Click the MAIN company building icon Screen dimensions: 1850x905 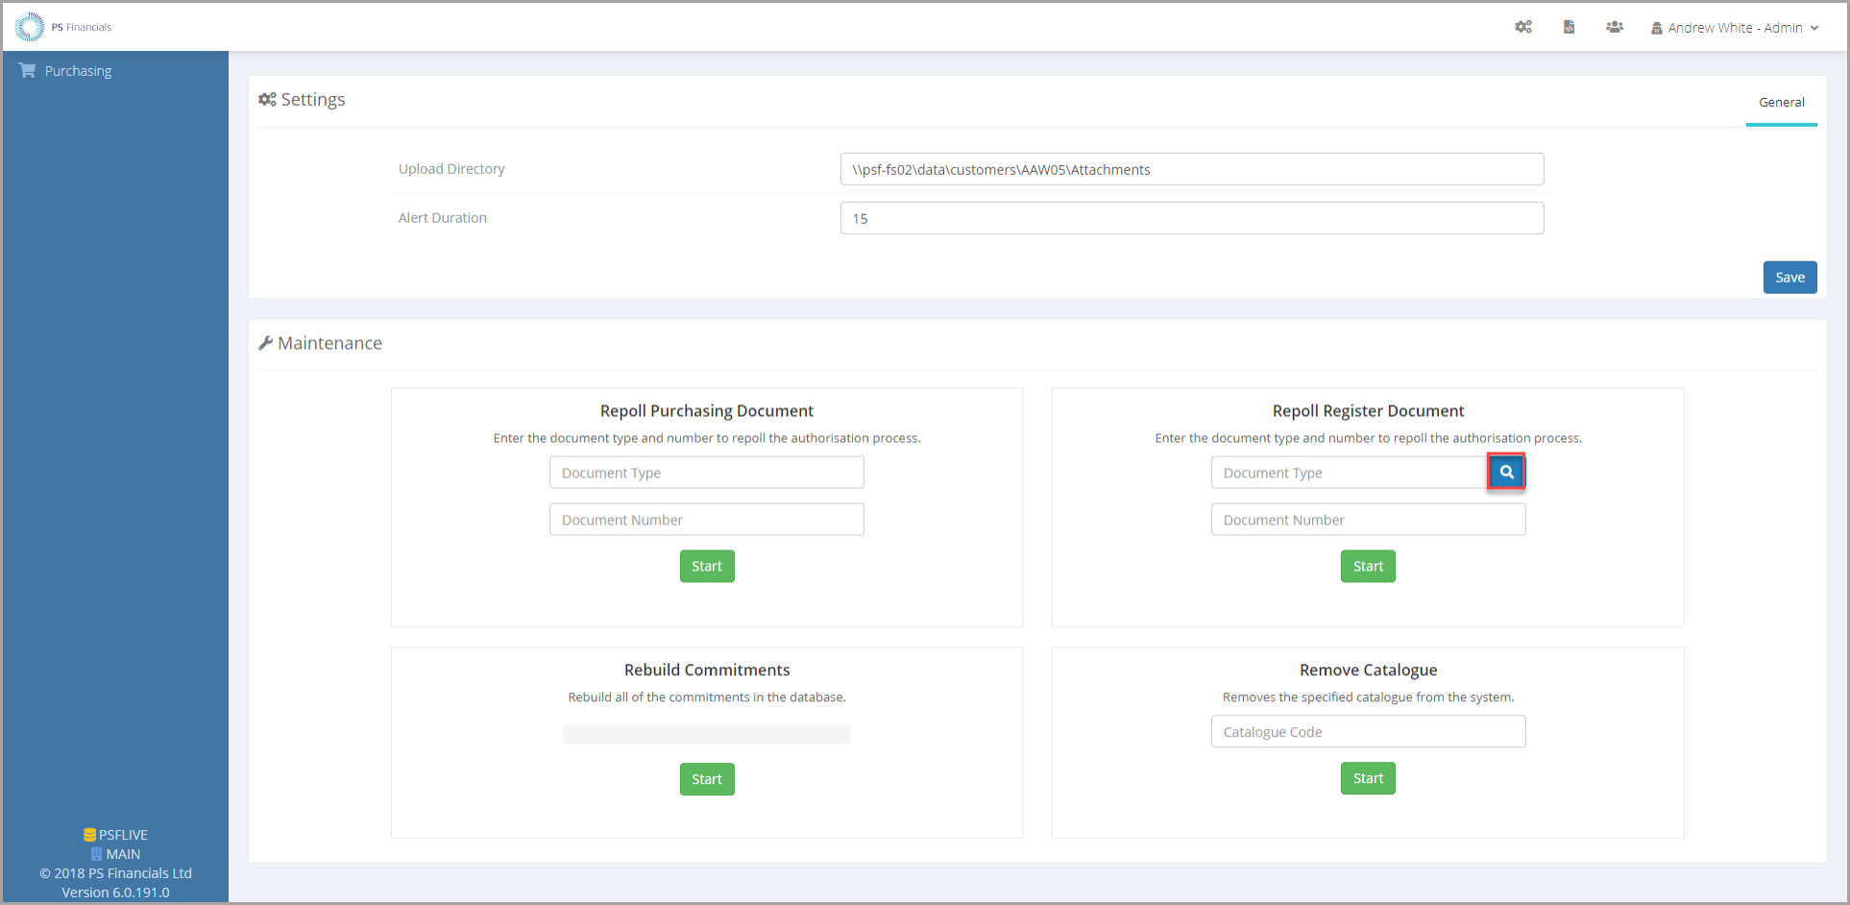pos(96,854)
